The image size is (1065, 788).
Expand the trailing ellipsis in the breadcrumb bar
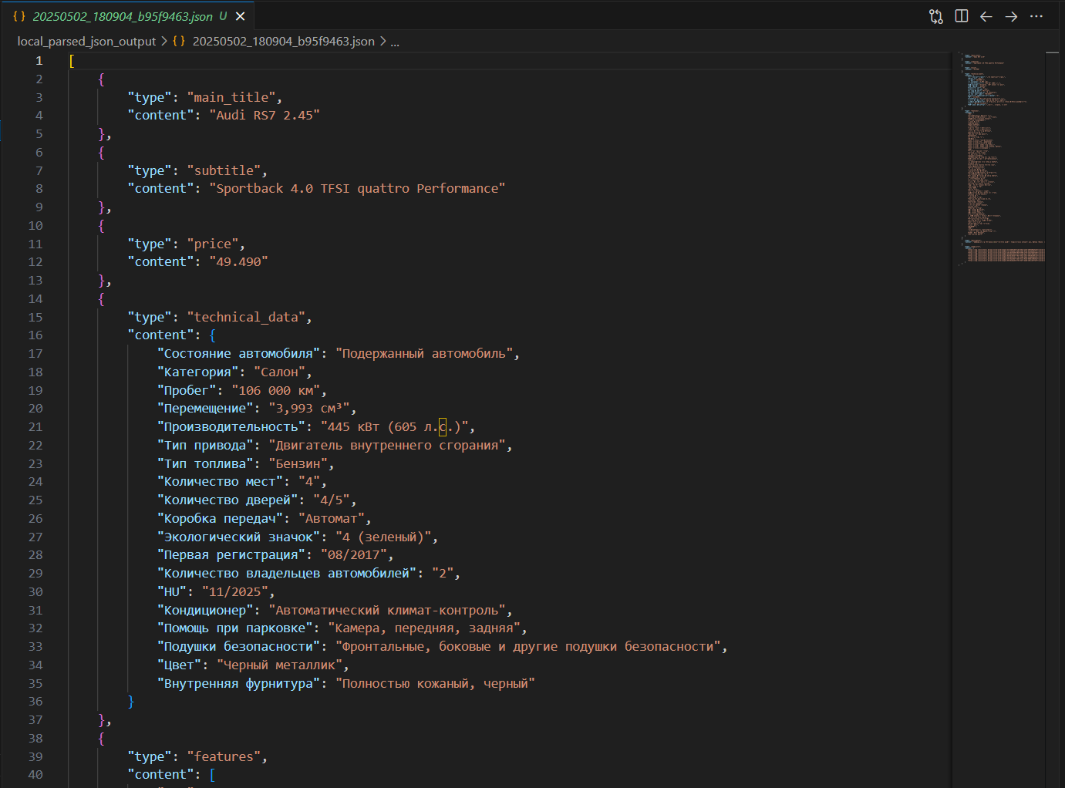pyautogui.click(x=394, y=41)
